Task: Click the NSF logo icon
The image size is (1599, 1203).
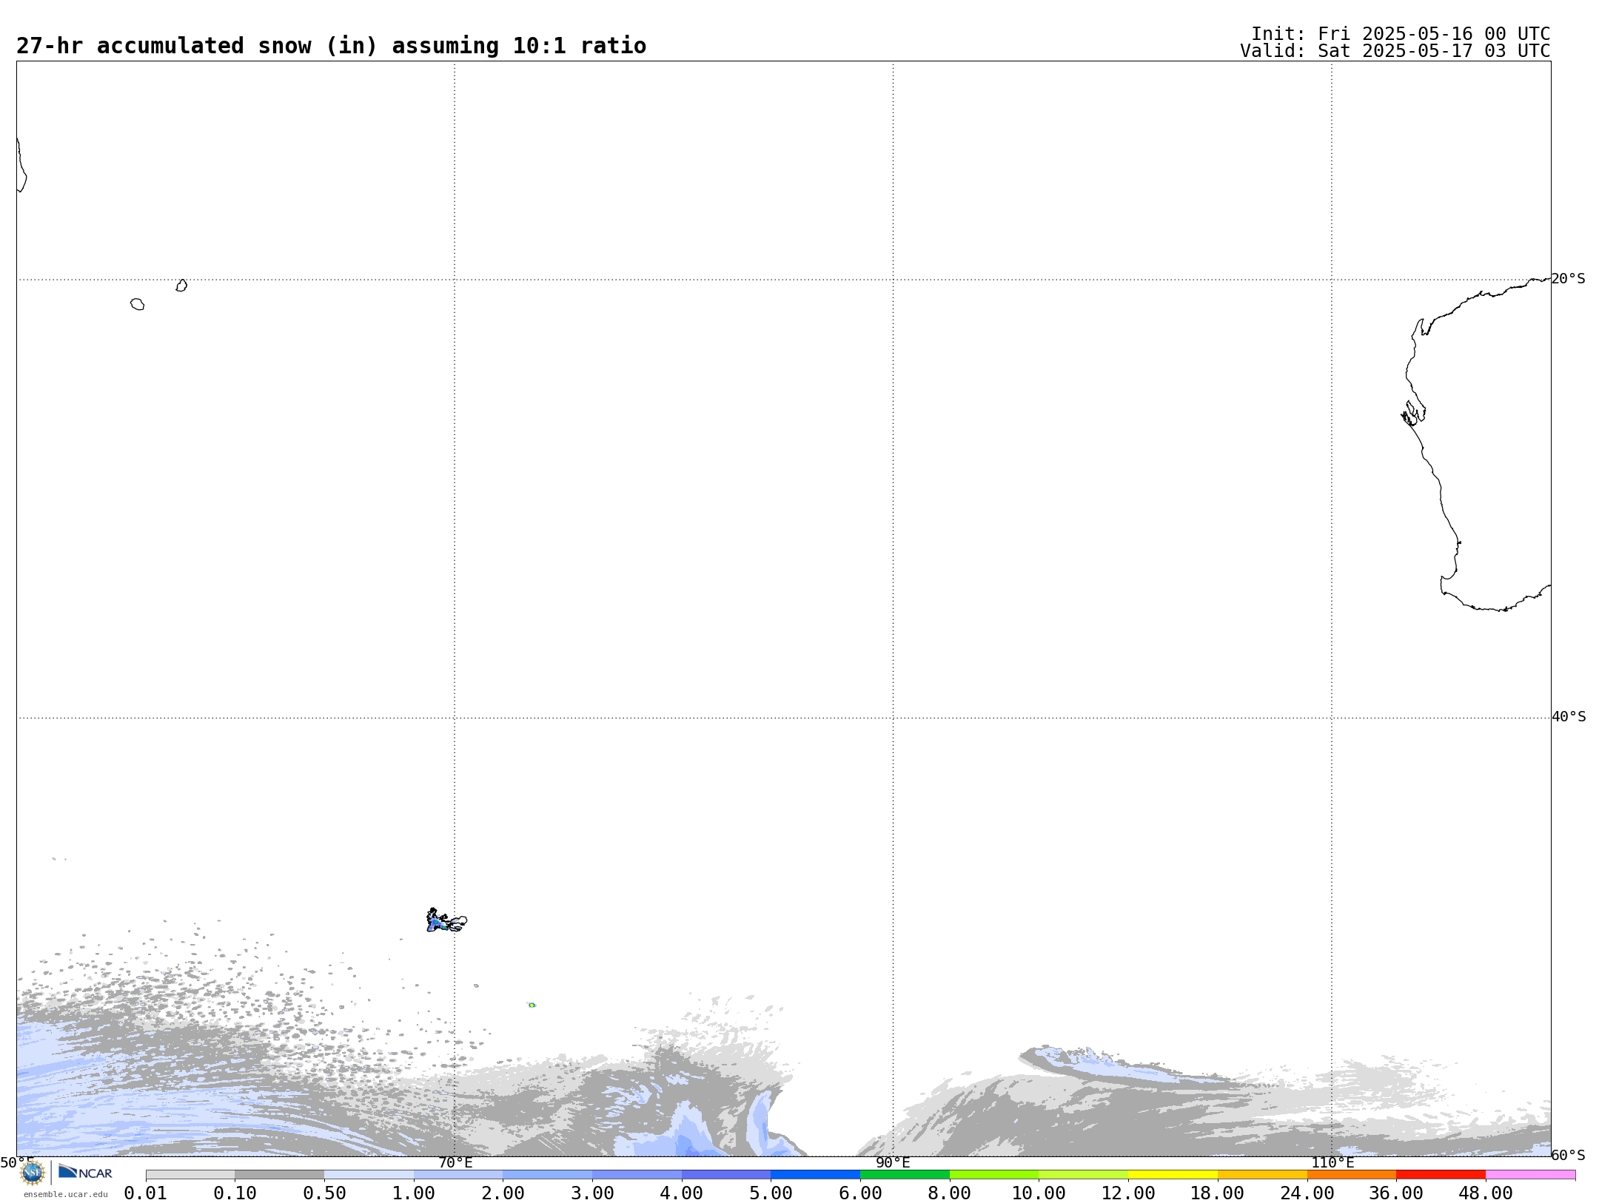Action: (33, 1173)
